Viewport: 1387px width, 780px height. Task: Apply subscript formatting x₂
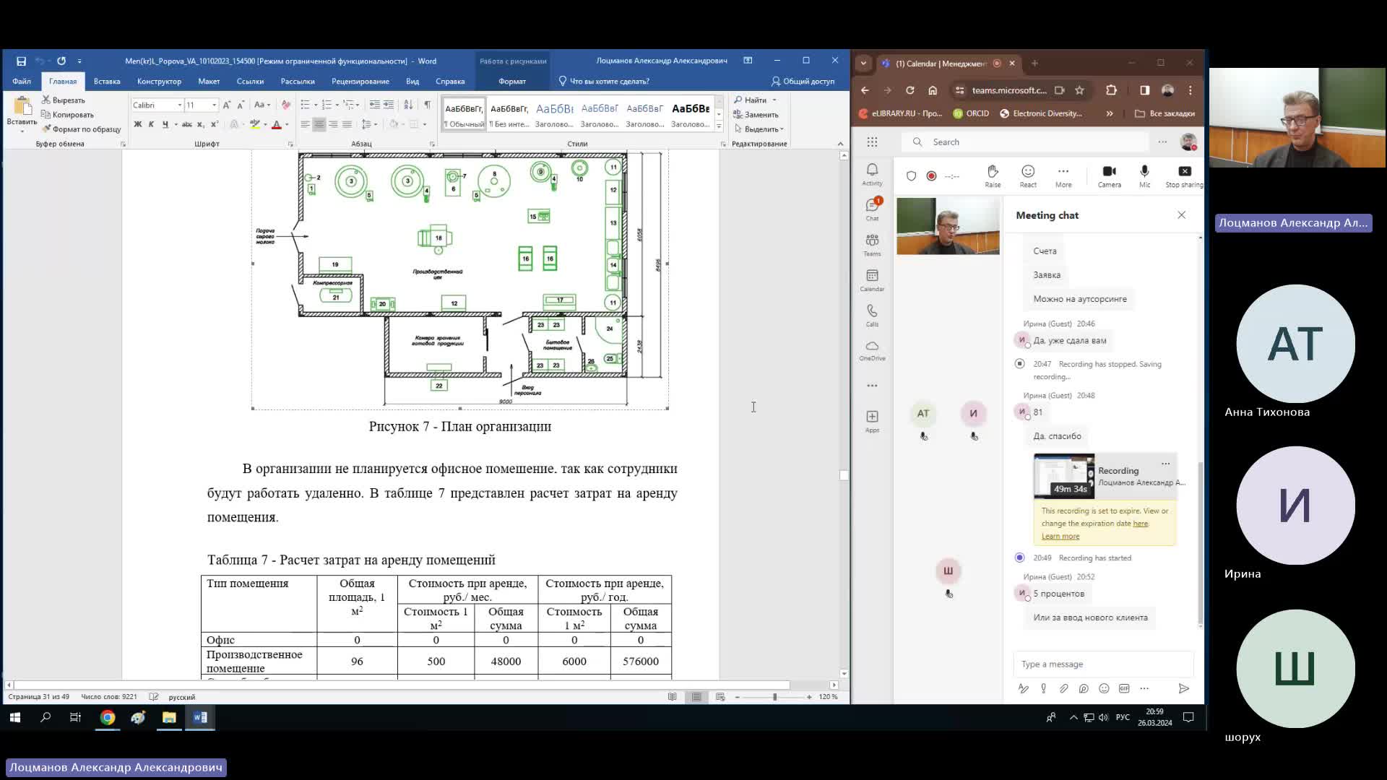pos(202,125)
